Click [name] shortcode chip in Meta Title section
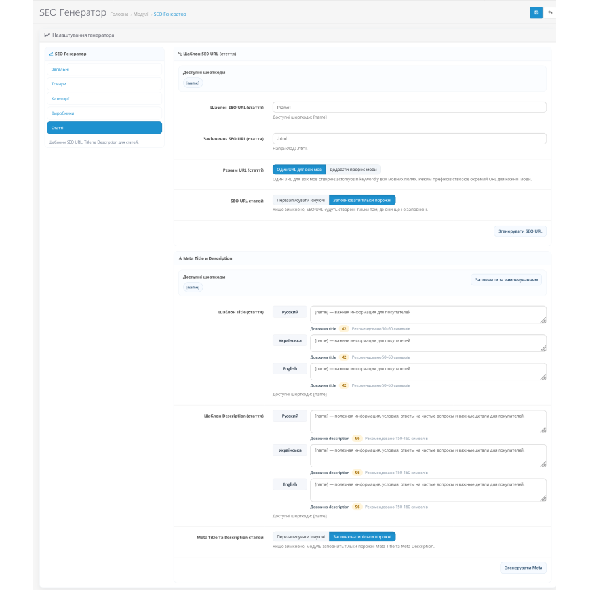 point(193,287)
